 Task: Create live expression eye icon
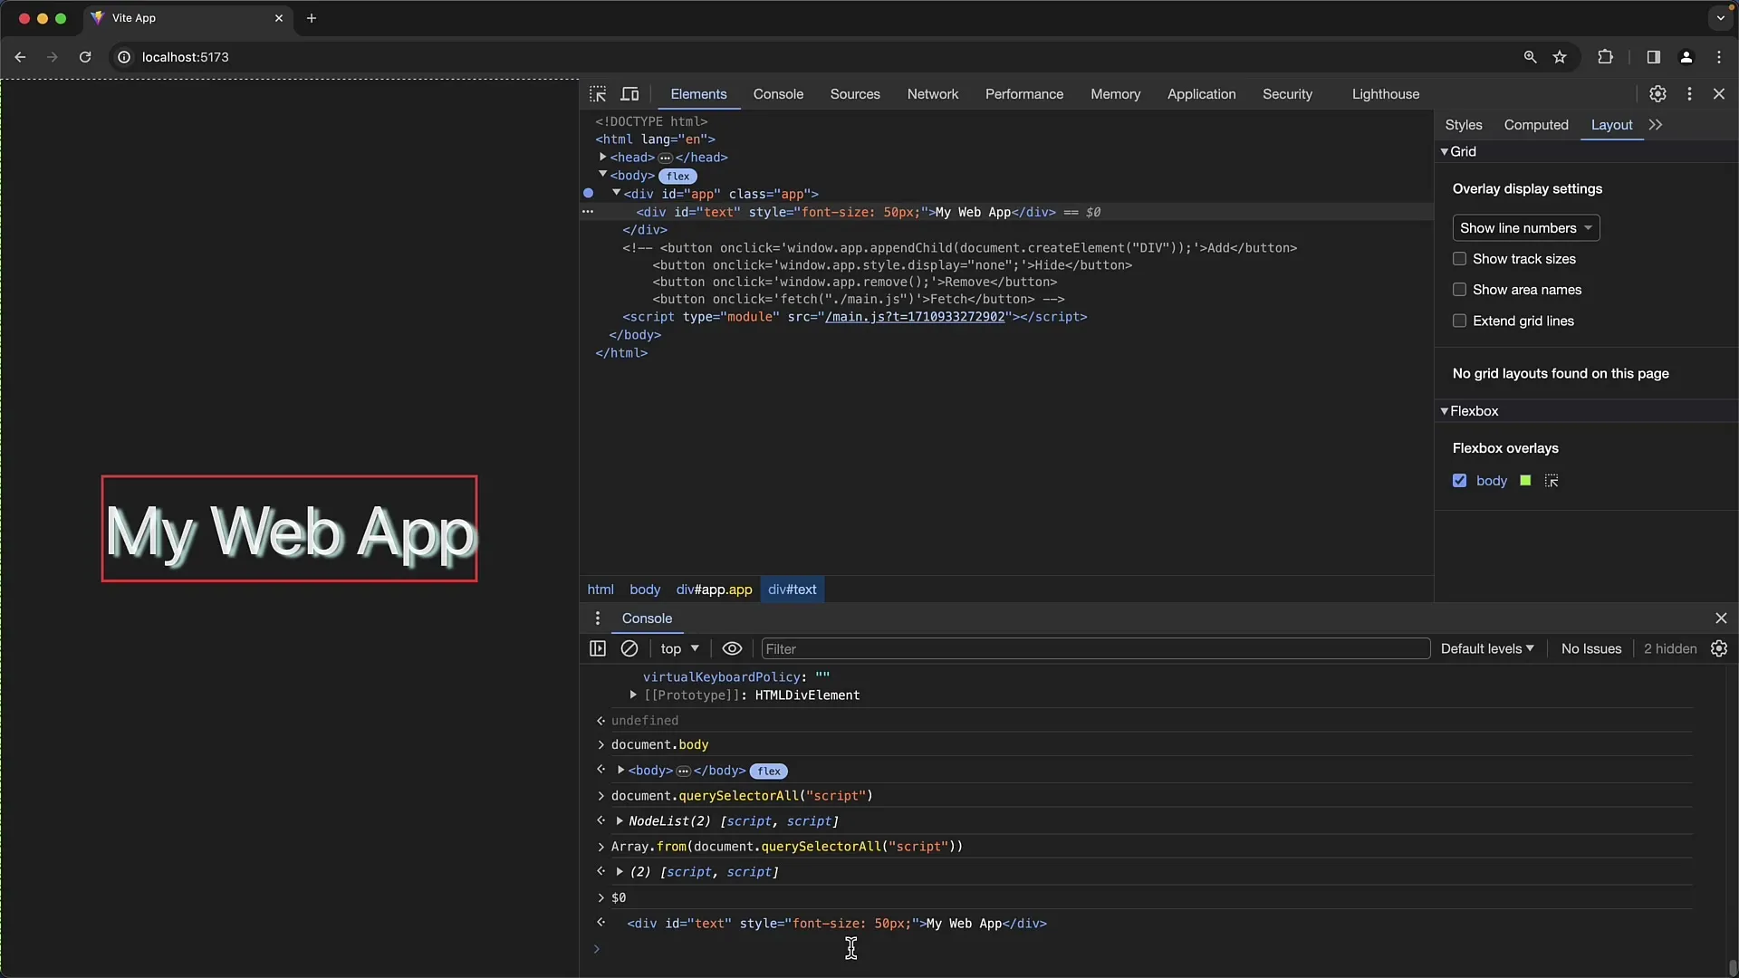(x=732, y=648)
